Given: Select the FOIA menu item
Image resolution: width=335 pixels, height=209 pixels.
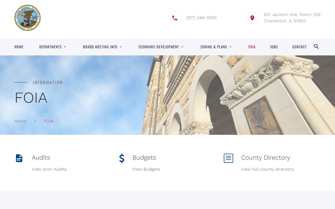Looking at the screenshot, I should pos(252,47).
